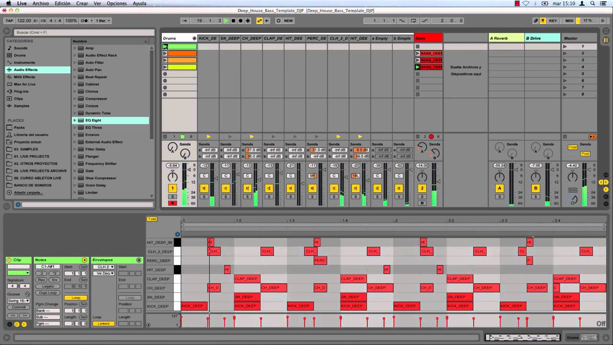613x345 pixels.
Task: Toggle Draw Mode pencil button
Action: pyautogui.click(x=536, y=21)
